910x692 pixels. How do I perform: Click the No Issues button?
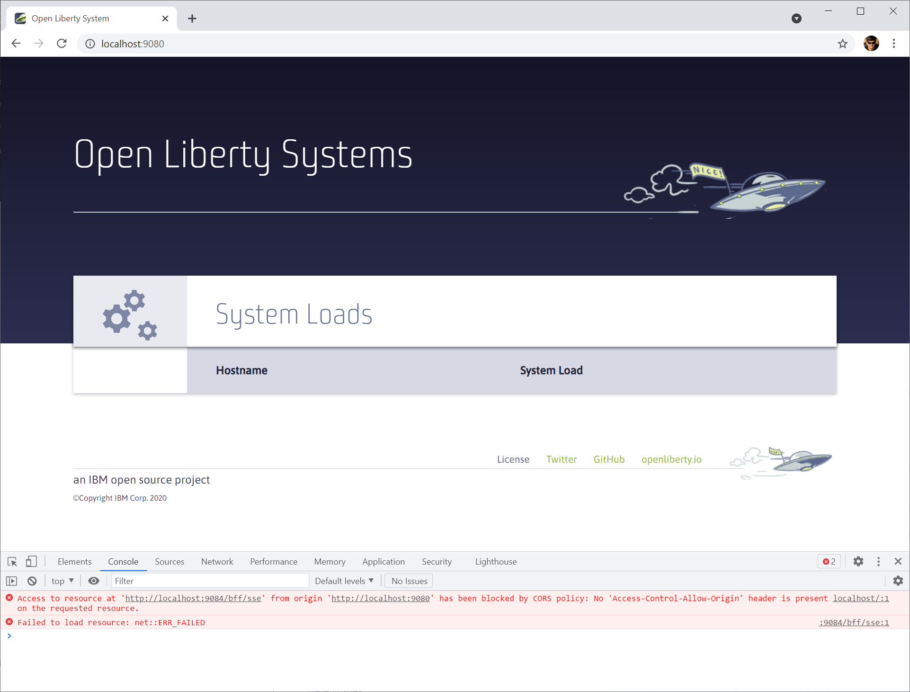click(409, 581)
